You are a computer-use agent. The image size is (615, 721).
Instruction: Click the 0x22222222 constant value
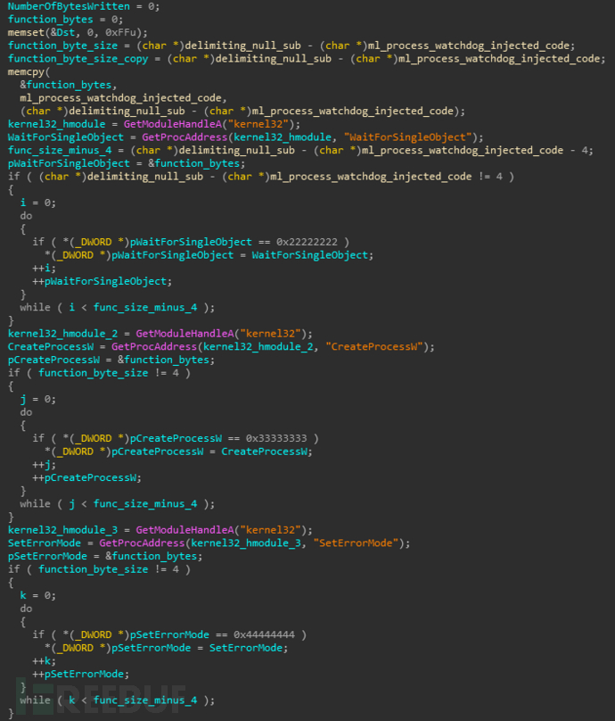pyautogui.click(x=307, y=242)
